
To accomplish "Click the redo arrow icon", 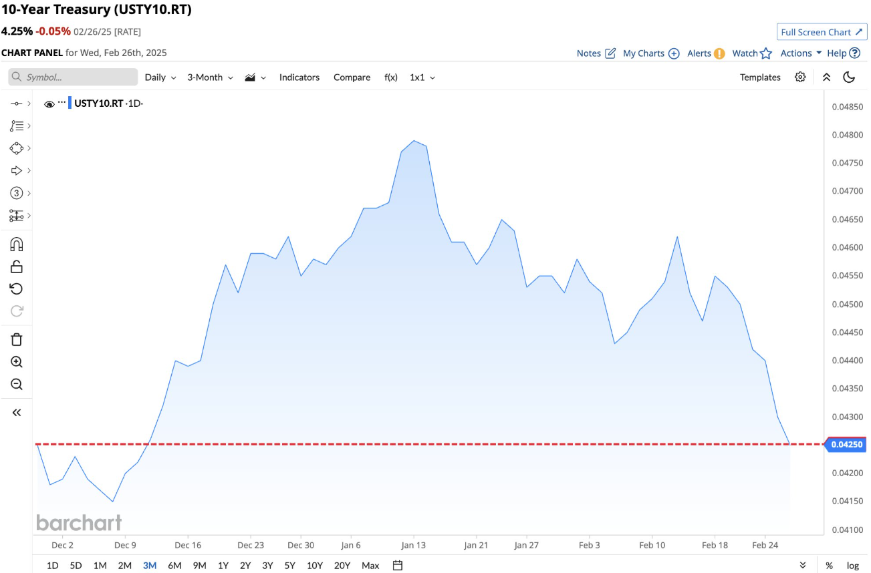I will coord(17,311).
